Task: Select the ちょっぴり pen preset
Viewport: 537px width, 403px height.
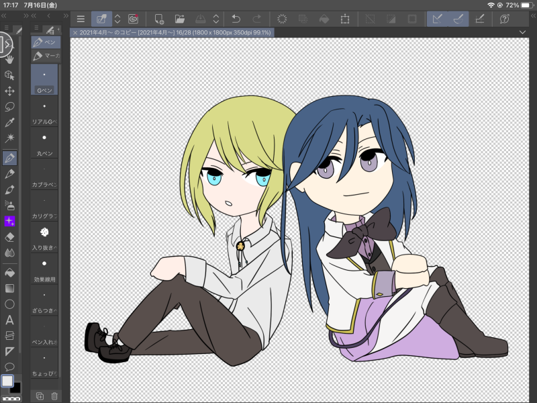Action: (x=44, y=363)
